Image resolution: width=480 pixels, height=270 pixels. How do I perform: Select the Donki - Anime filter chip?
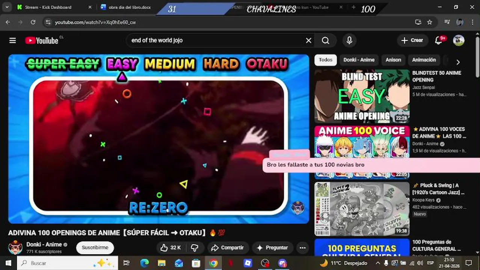tap(359, 60)
